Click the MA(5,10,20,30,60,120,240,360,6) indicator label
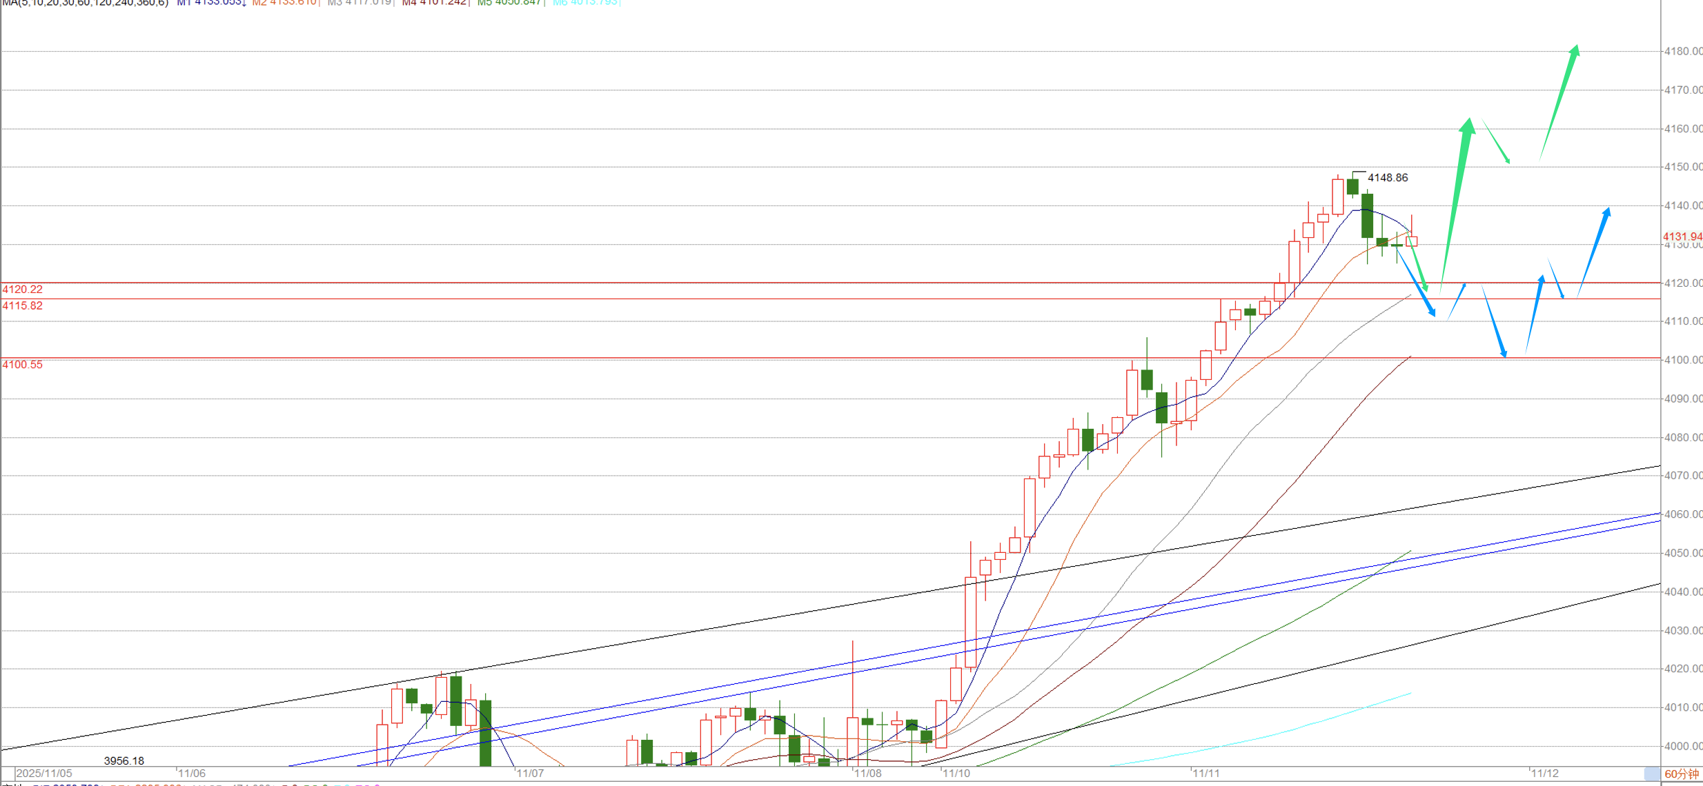Viewport: 1703px width, 786px height. [x=86, y=3]
